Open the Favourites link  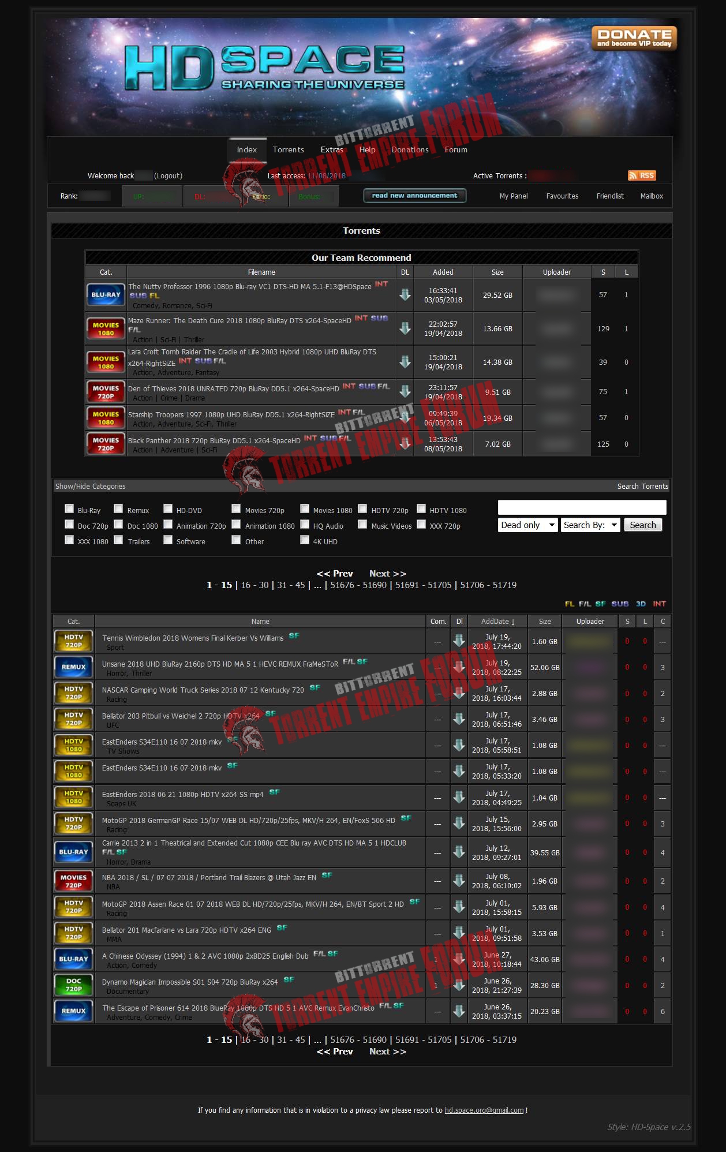pos(562,196)
